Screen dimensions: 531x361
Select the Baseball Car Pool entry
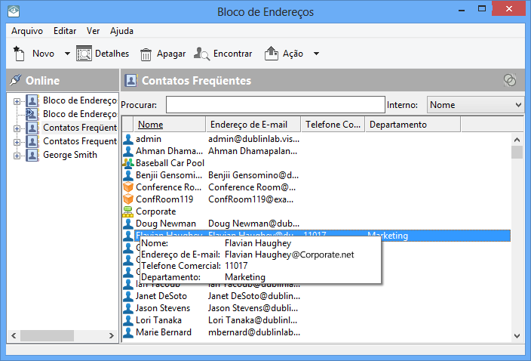tap(170, 163)
